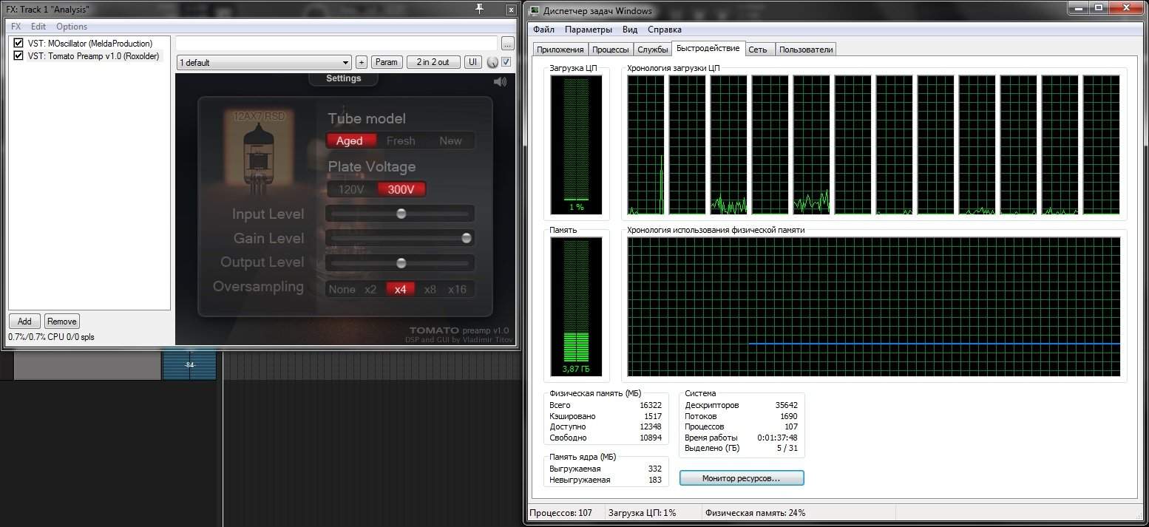Click the 'Физическая память: 24%' status entry
Screen dimensions: 1149x527
(x=755, y=513)
